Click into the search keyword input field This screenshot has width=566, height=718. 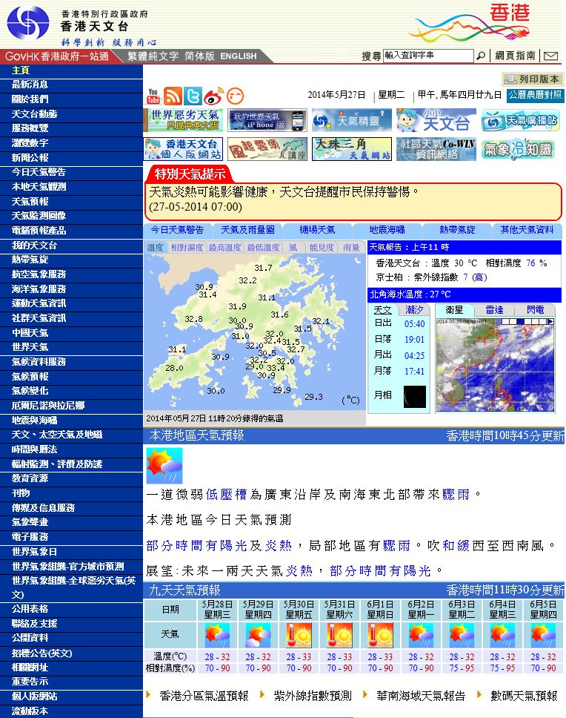point(427,56)
